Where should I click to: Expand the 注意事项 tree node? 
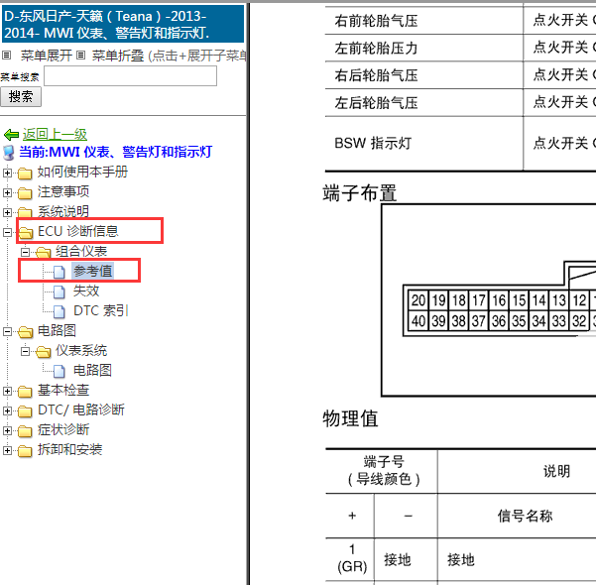coord(7,192)
